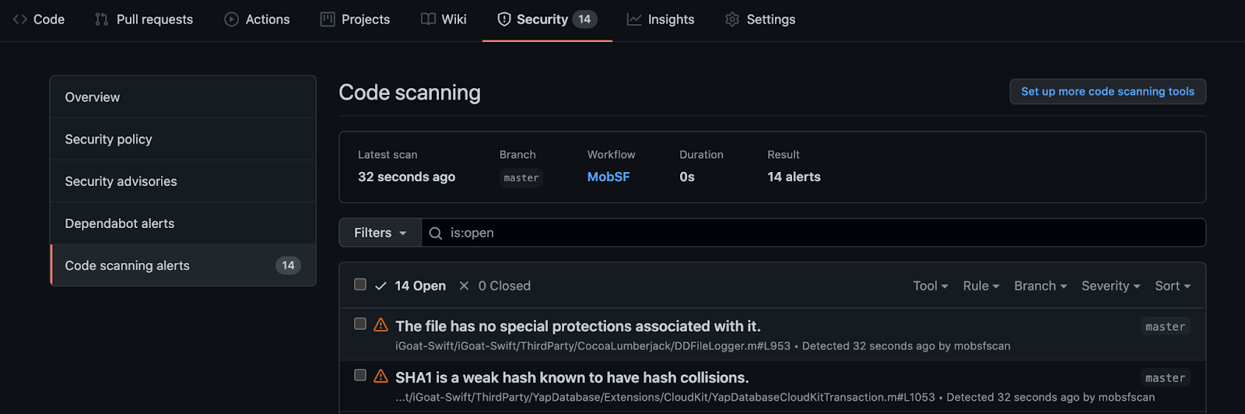Viewport: 1245px width, 414px height.
Task: Check the file protections alert checkbox
Action: [x=360, y=323]
